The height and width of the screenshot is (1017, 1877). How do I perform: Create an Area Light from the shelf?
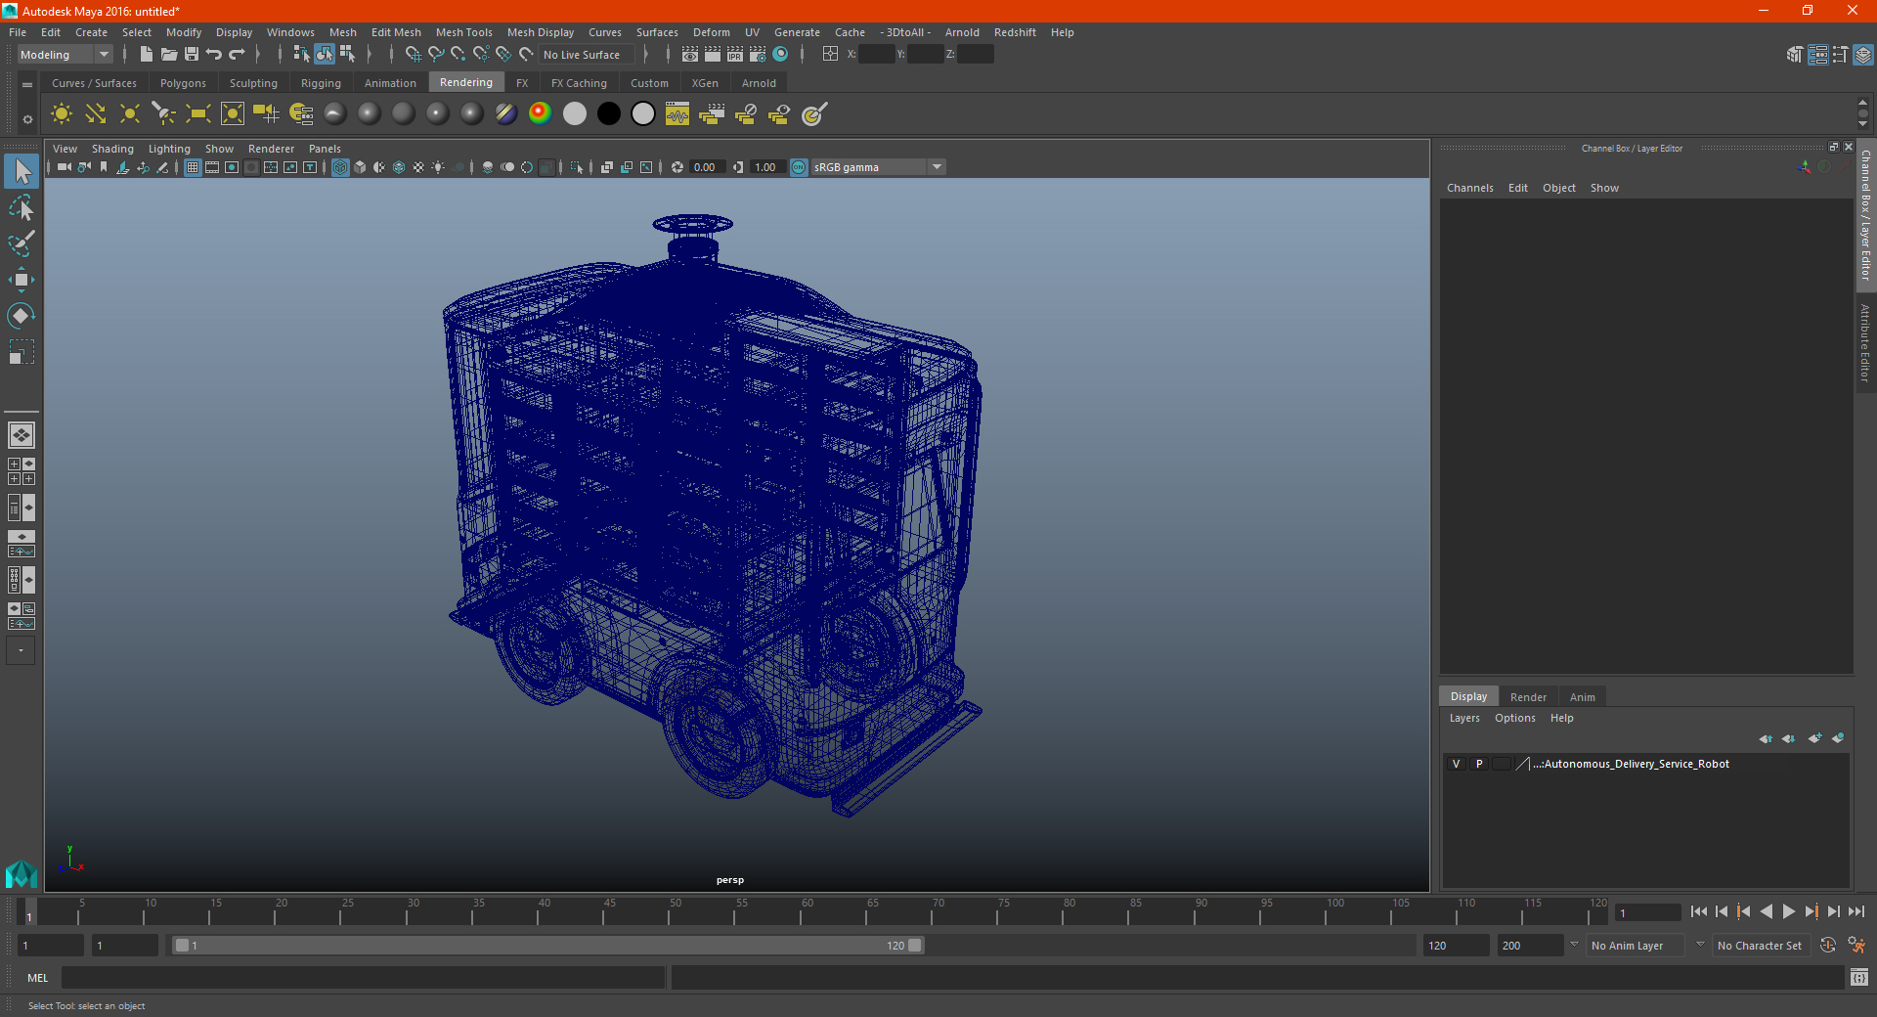click(198, 114)
